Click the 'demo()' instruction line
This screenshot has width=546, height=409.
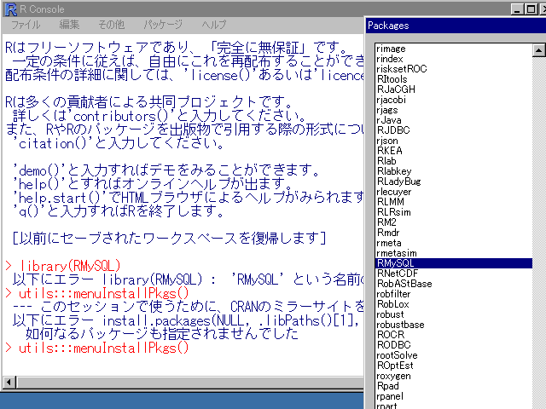pos(166,170)
